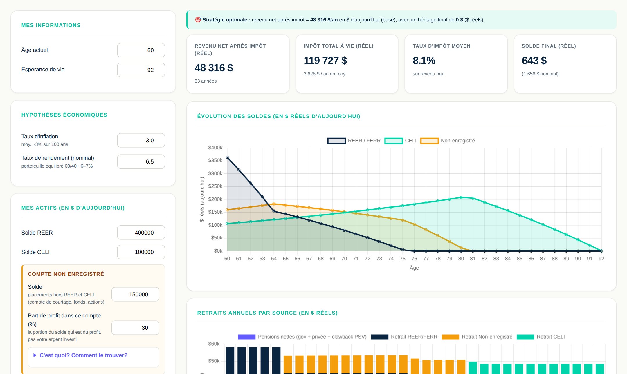
Task: Toggle the REER / FERR legend swatch
Action: pos(336,141)
